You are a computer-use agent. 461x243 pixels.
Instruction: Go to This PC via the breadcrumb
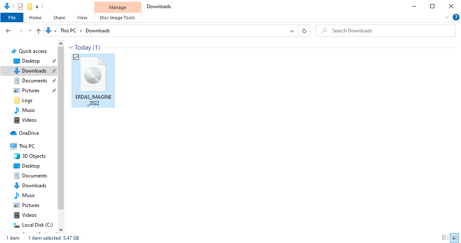[68, 30]
